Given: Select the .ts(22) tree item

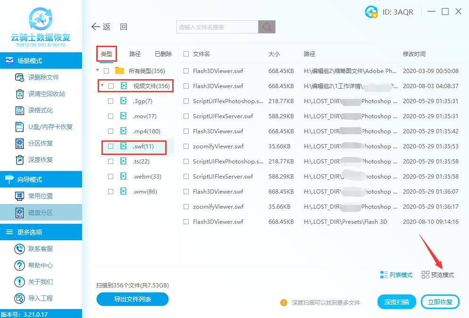Looking at the screenshot, I should pos(141,162).
